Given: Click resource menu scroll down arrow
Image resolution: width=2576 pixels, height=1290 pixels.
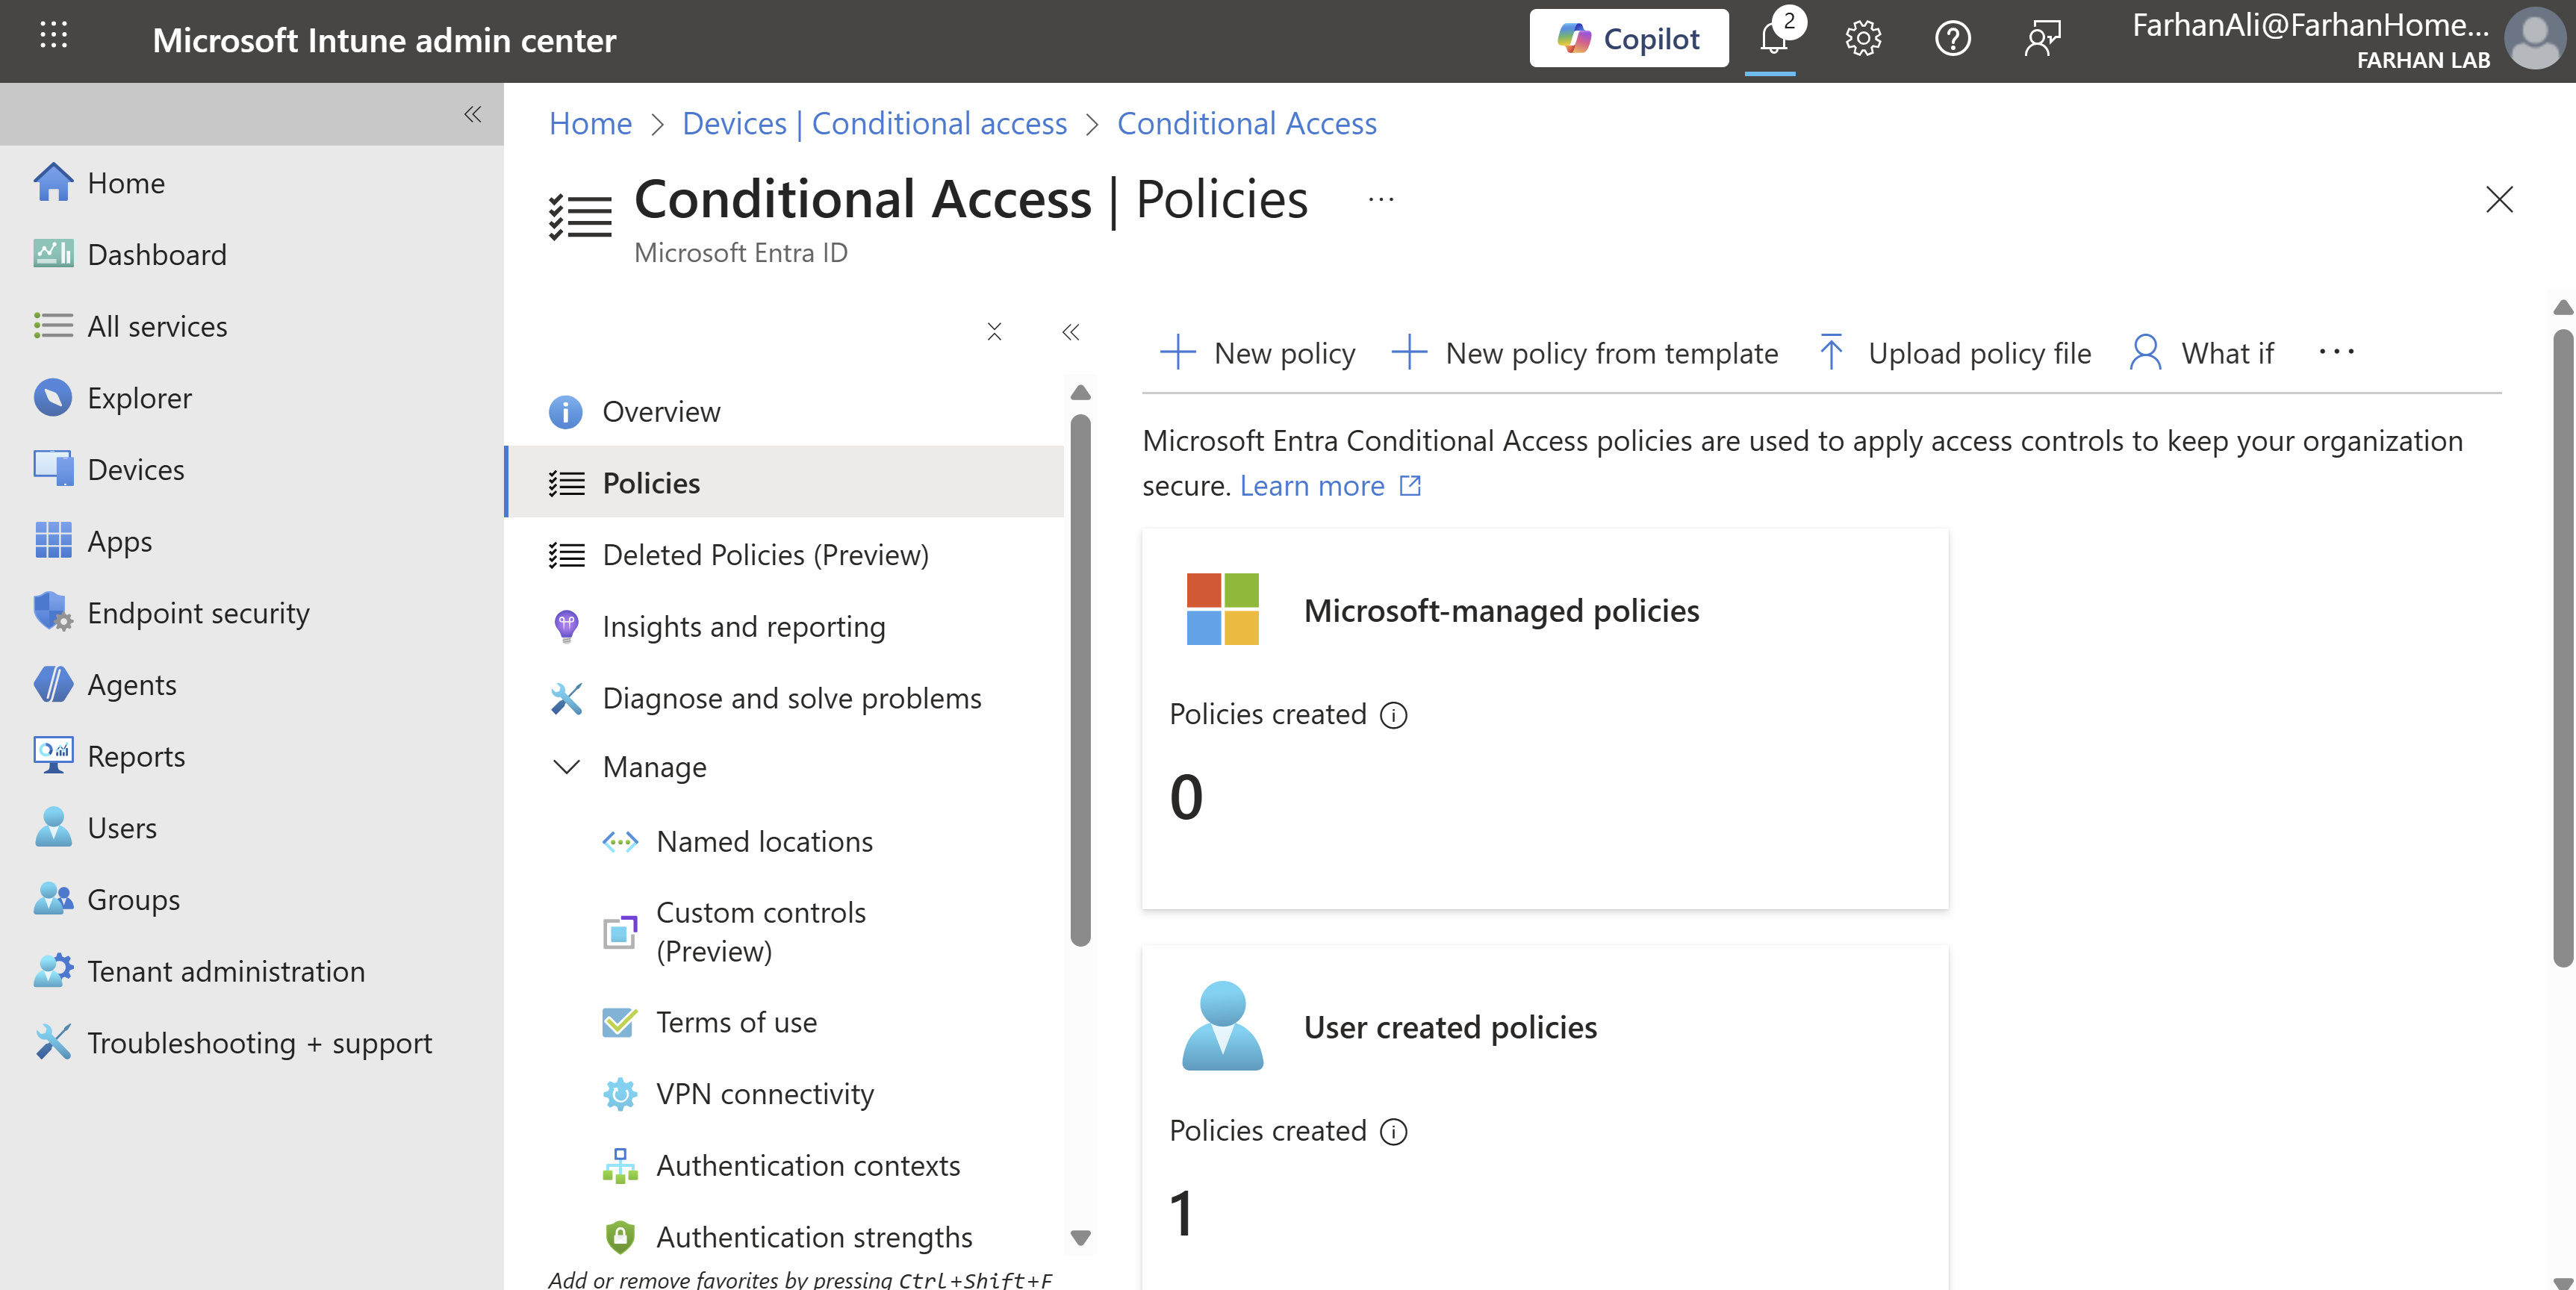Looking at the screenshot, I should (x=1080, y=1238).
